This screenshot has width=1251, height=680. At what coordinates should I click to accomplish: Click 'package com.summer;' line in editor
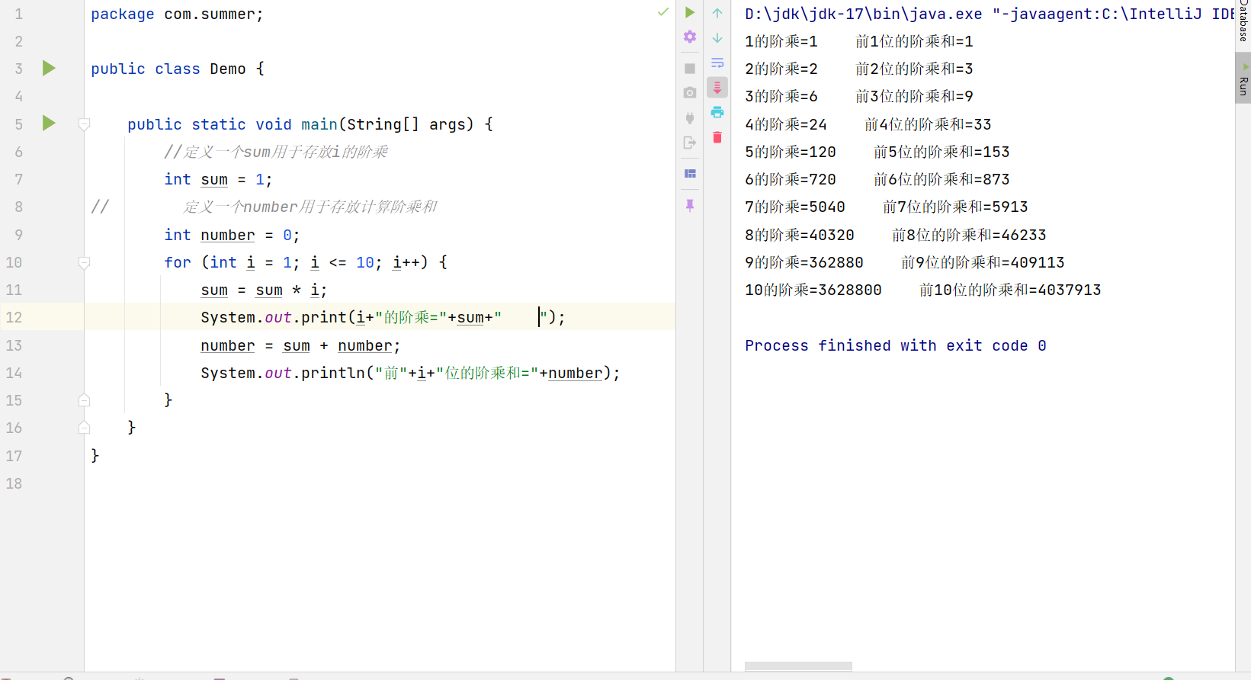(x=177, y=14)
